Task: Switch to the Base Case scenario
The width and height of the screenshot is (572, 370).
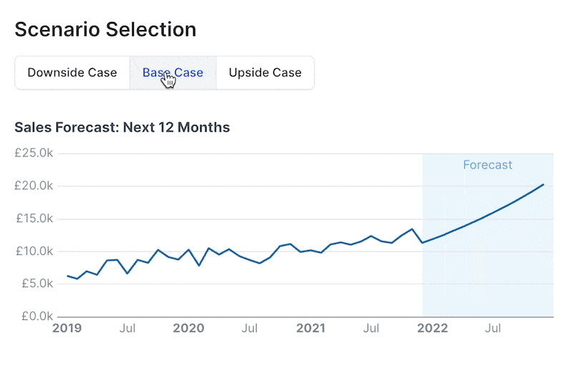Action: pos(172,73)
